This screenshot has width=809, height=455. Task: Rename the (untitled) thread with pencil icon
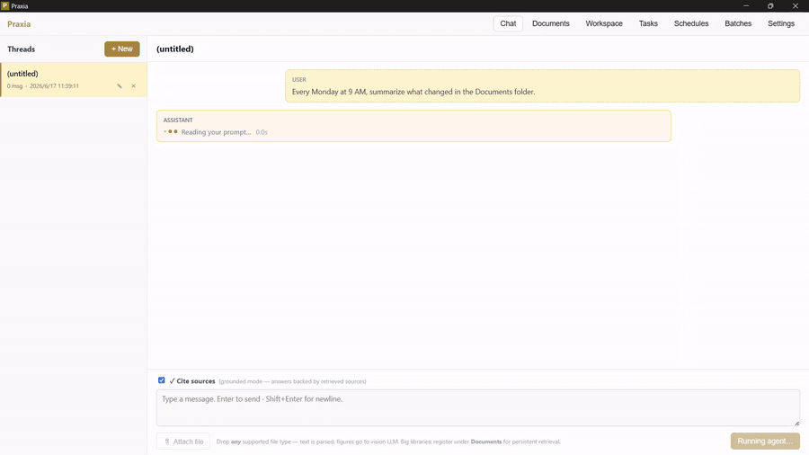[120, 86]
